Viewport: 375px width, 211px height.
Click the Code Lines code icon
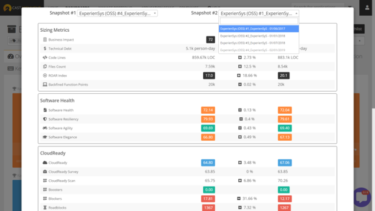(x=45, y=58)
